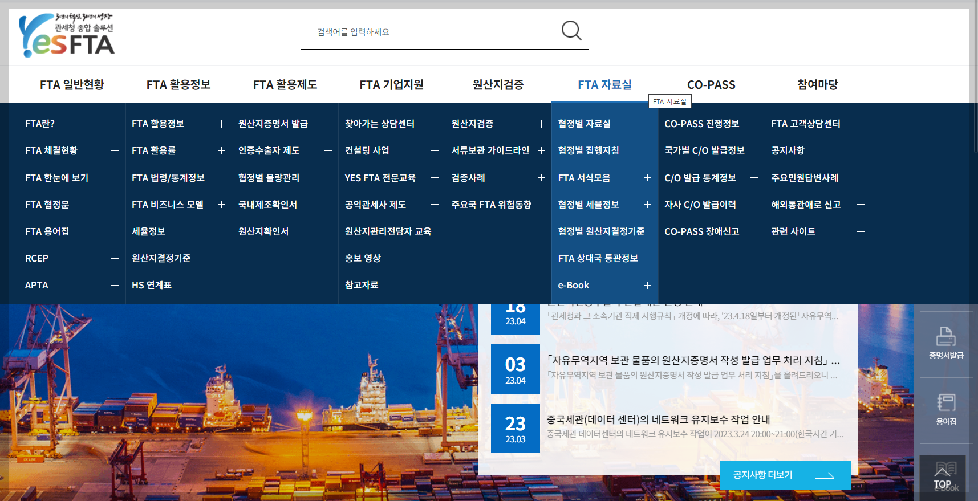Image resolution: width=978 pixels, height=501 pixels.
Task: Click the search keyword input field
Action: [431, 32]
